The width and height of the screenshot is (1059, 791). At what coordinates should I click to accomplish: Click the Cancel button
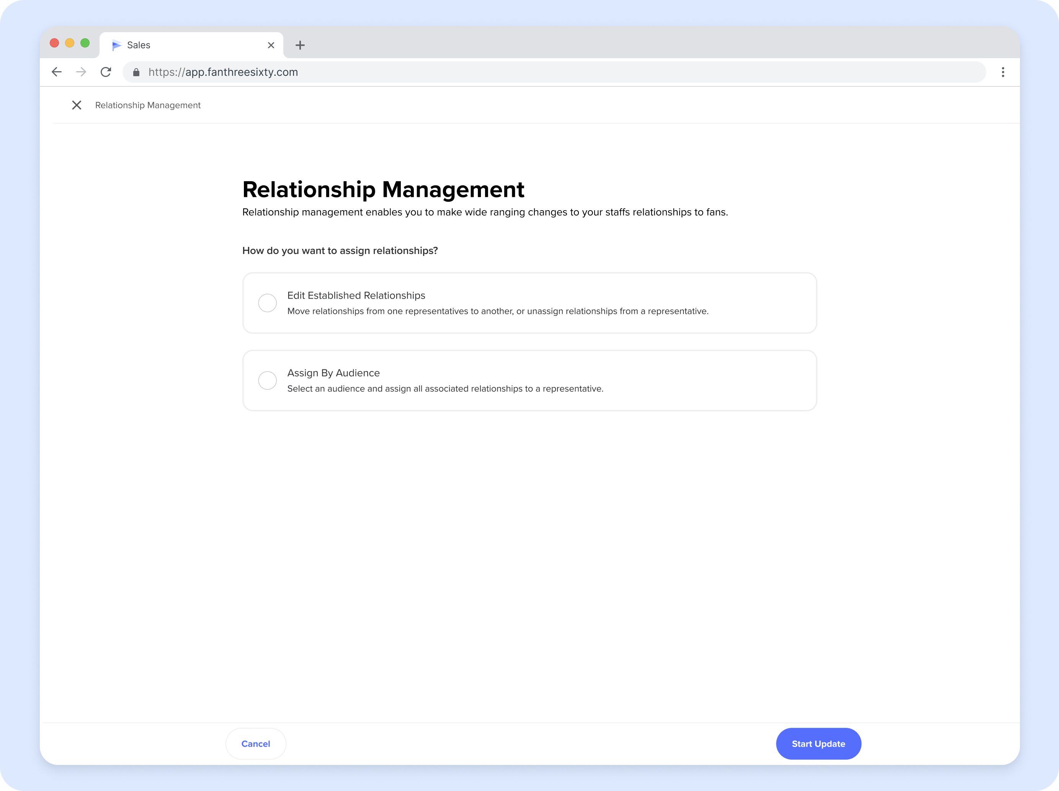(x=256, y=744)
